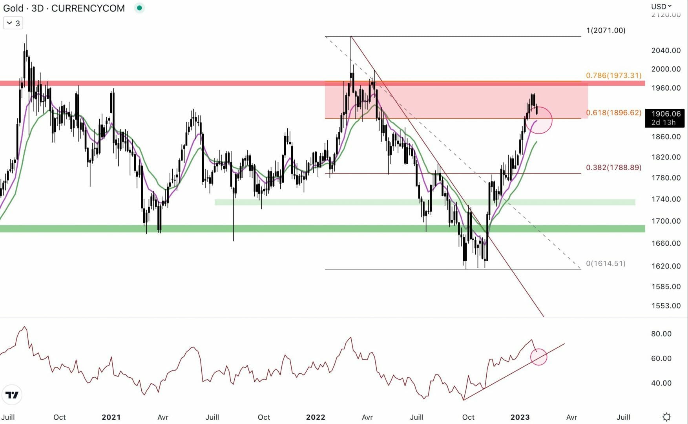Select the 0.786(1973.31) Fibonacci level label
688x424 pixels.
coord(613,75)
